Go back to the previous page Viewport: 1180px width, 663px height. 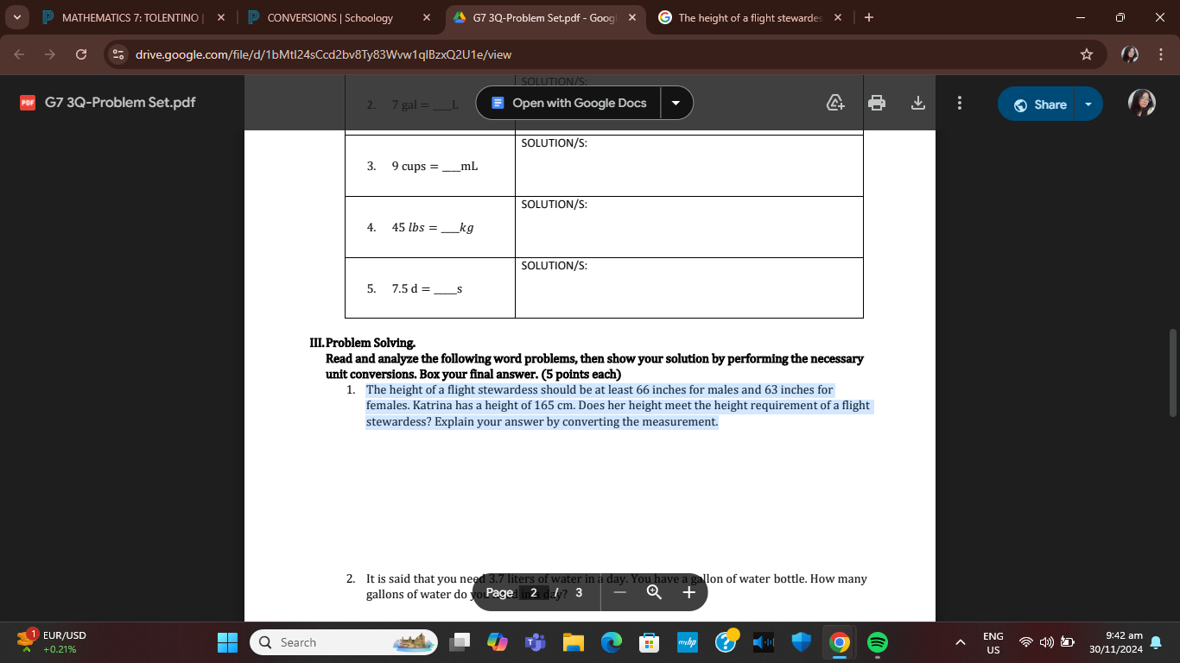click(x=21, y=54)
